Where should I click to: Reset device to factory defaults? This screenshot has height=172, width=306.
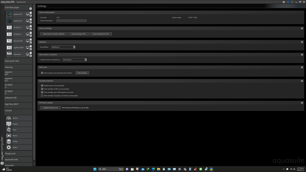(x=54, y=34)
